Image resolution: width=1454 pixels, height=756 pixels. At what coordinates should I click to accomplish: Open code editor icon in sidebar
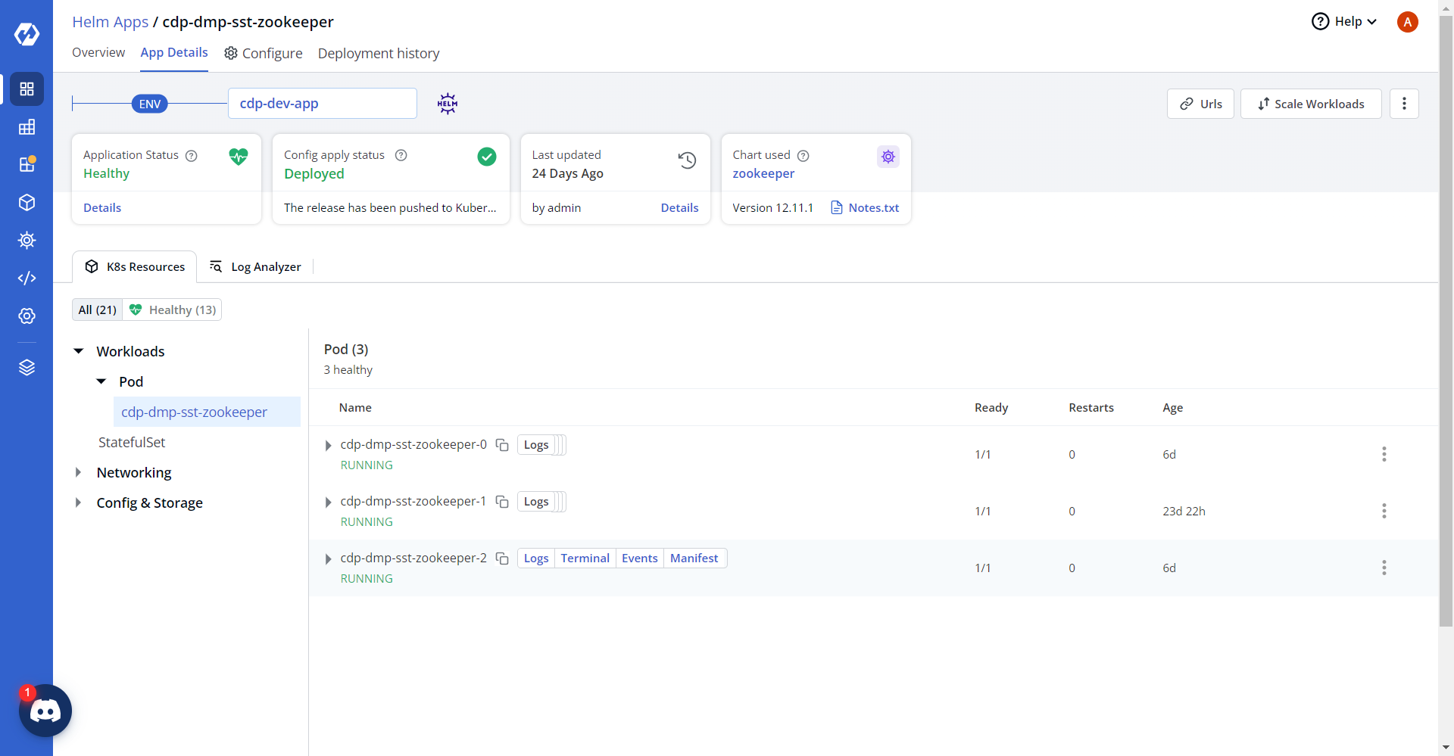pos(27,278)
